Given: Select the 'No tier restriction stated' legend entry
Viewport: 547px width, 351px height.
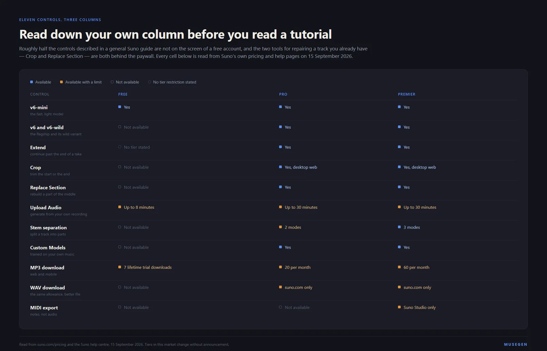Looking at the screenshot, I should [172, 82].
